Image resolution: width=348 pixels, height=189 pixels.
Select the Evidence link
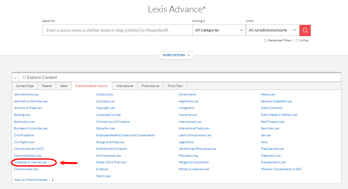[102, 169]
